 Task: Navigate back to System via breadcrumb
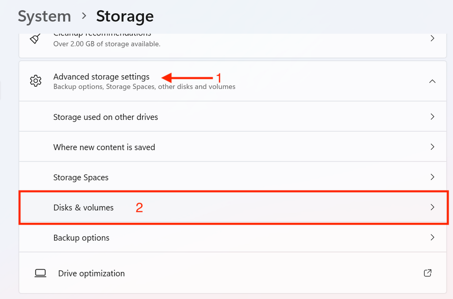point(44,16)
